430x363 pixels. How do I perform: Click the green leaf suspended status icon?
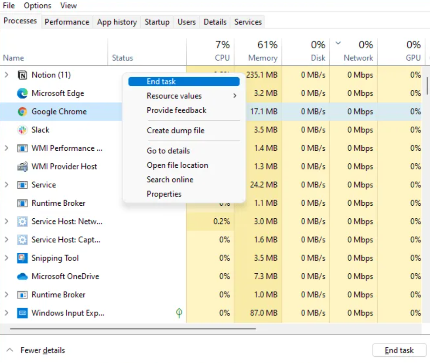pyautogui.click(x=179, y=313)
